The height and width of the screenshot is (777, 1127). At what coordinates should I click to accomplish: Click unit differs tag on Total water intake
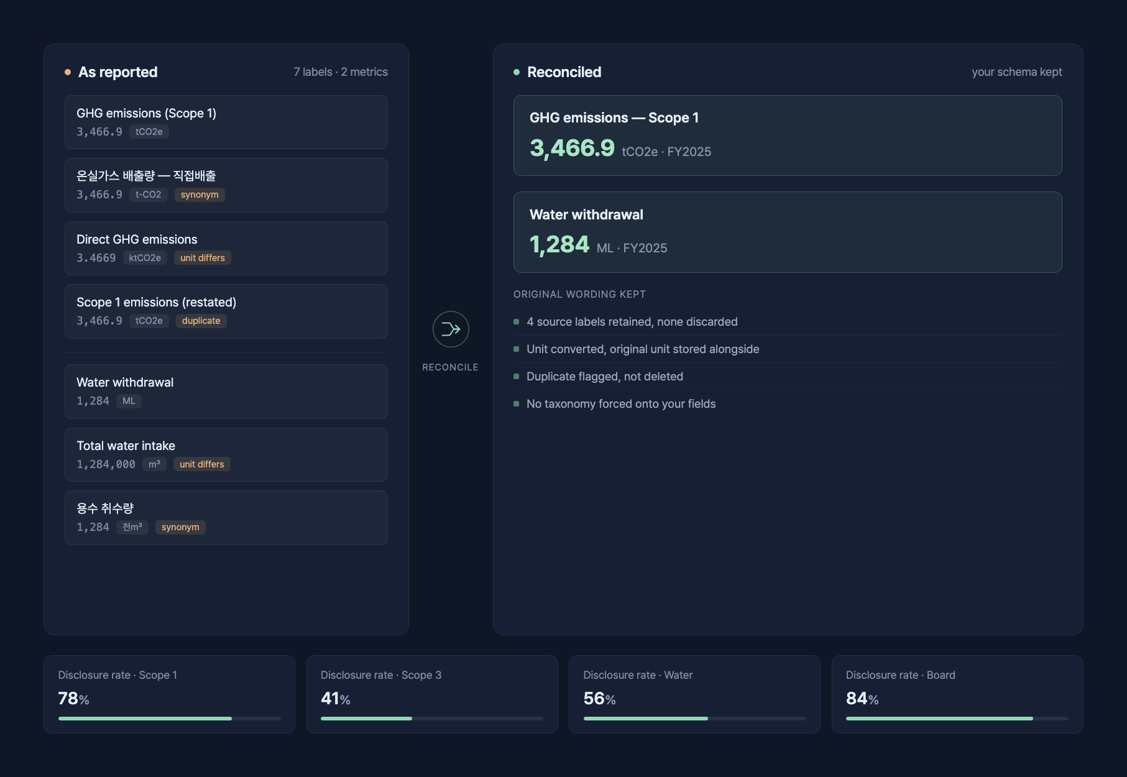point(202,464)
